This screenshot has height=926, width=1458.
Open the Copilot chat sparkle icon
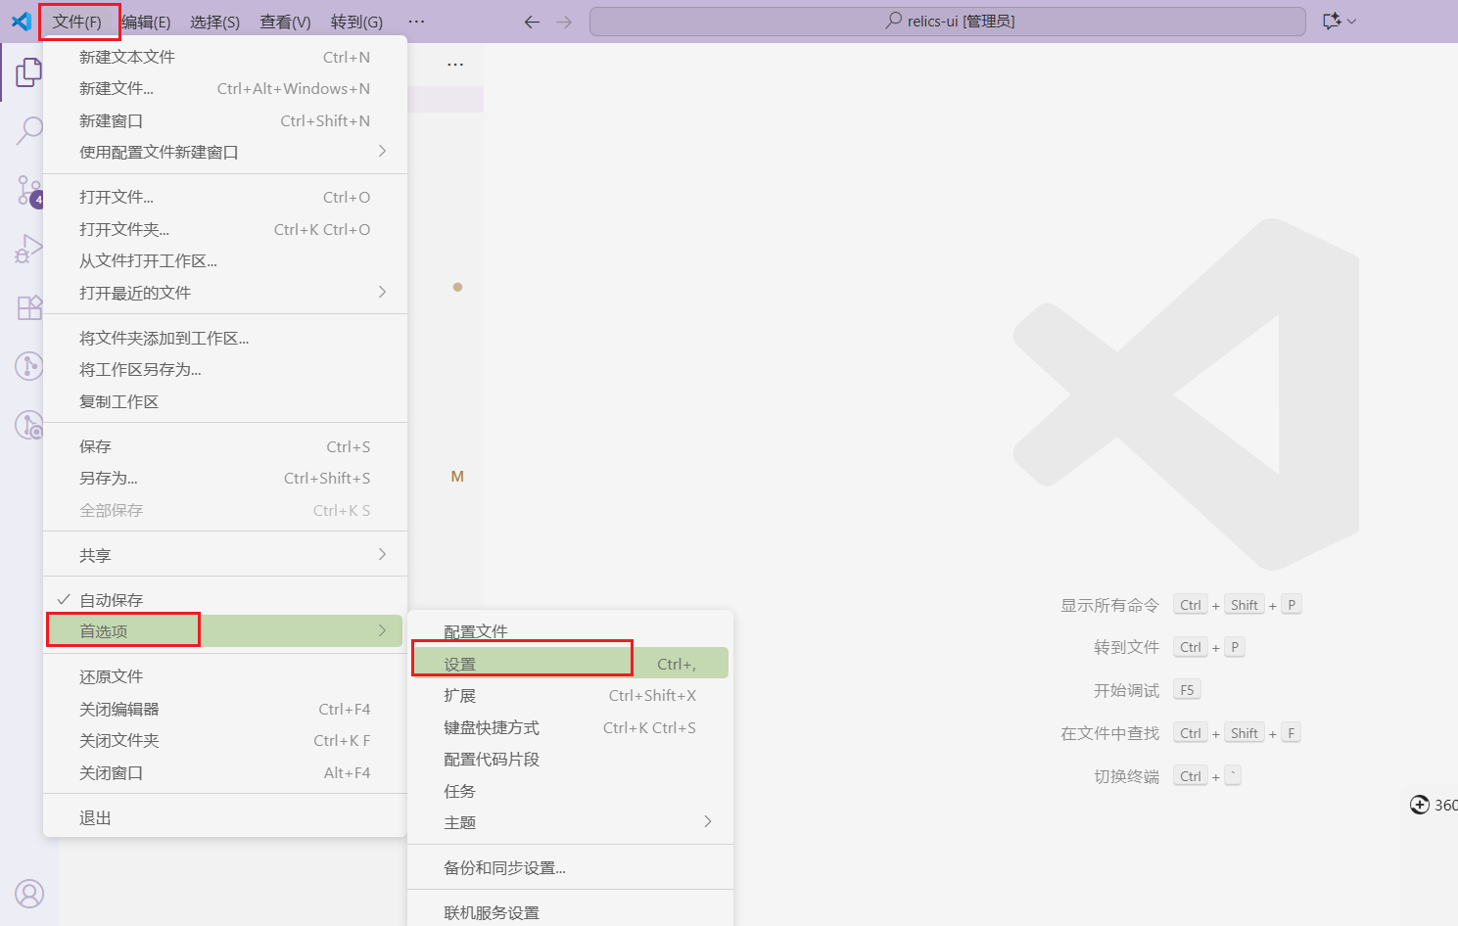[x=1331, y=21]
